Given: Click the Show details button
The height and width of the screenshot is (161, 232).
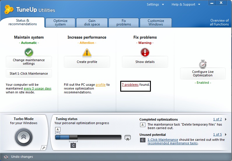Looking at the screenshot, I should (x=145, y=62).
